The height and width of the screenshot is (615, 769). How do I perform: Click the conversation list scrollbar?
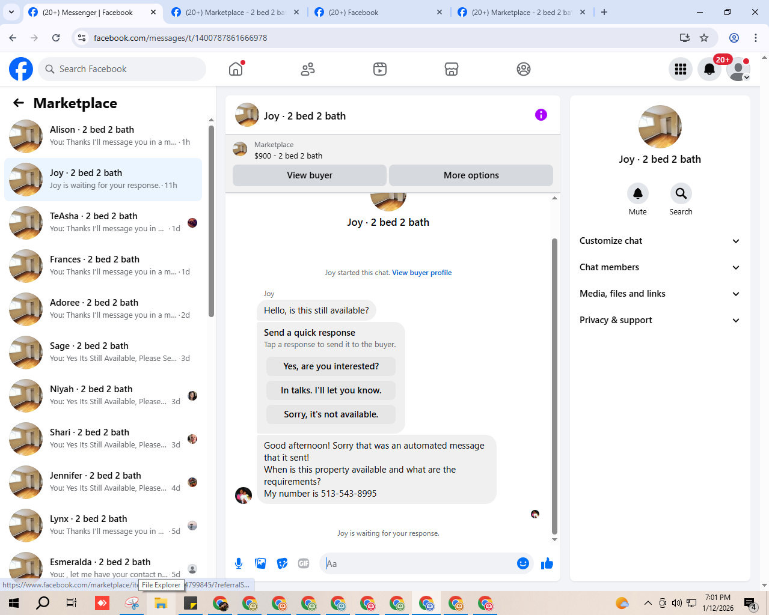[x=211, y=220]
